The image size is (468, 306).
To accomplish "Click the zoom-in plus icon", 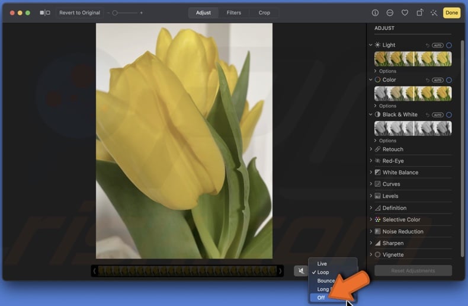I will (141, 13).
